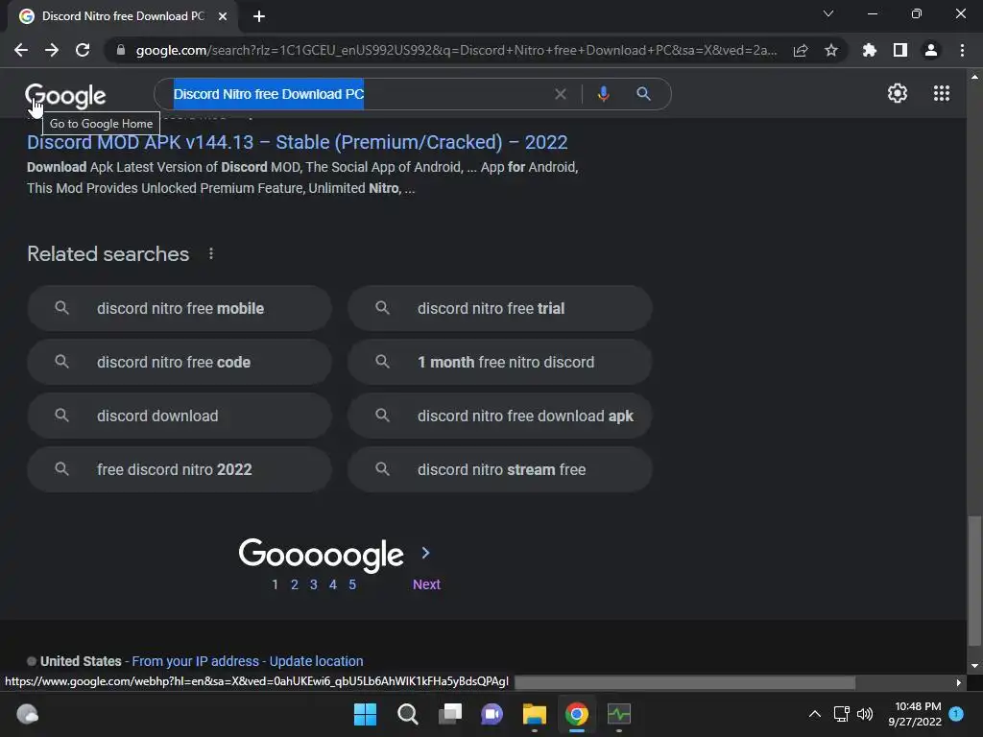Viewport: 983px width, 737px height.
Task: Go to results page 4
Action: click(333, 584)
